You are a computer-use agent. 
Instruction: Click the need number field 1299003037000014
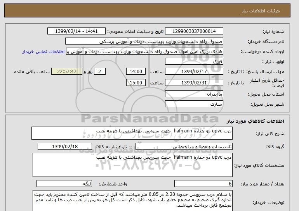[194, 31]
